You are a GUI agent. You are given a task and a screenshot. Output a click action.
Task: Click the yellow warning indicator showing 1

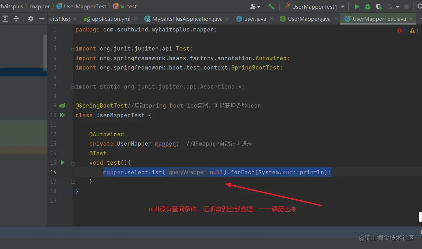click(414, 30)
